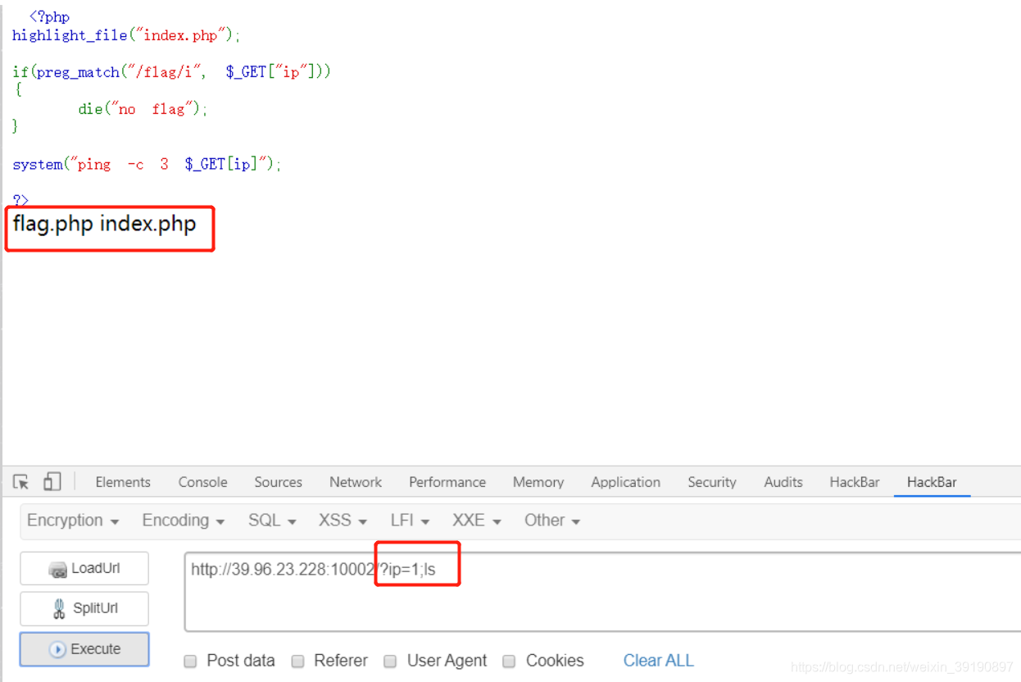Expand the Encryption dropdown menu
Viewport: 1021px width, 682px height.
73,521
